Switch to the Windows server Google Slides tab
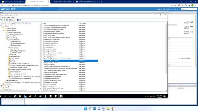 coord(13,2)
